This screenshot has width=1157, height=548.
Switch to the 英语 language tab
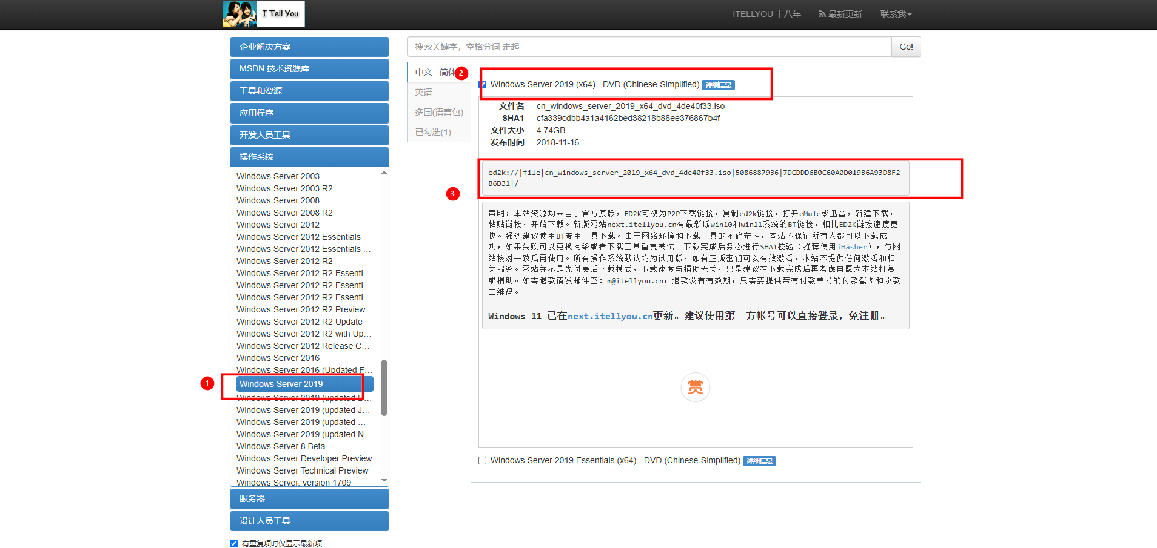(439, 92)
